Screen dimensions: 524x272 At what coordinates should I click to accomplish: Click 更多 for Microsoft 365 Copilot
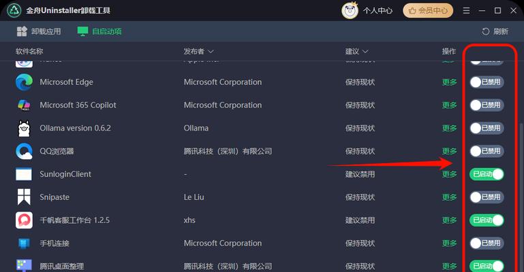click(450, 105)
